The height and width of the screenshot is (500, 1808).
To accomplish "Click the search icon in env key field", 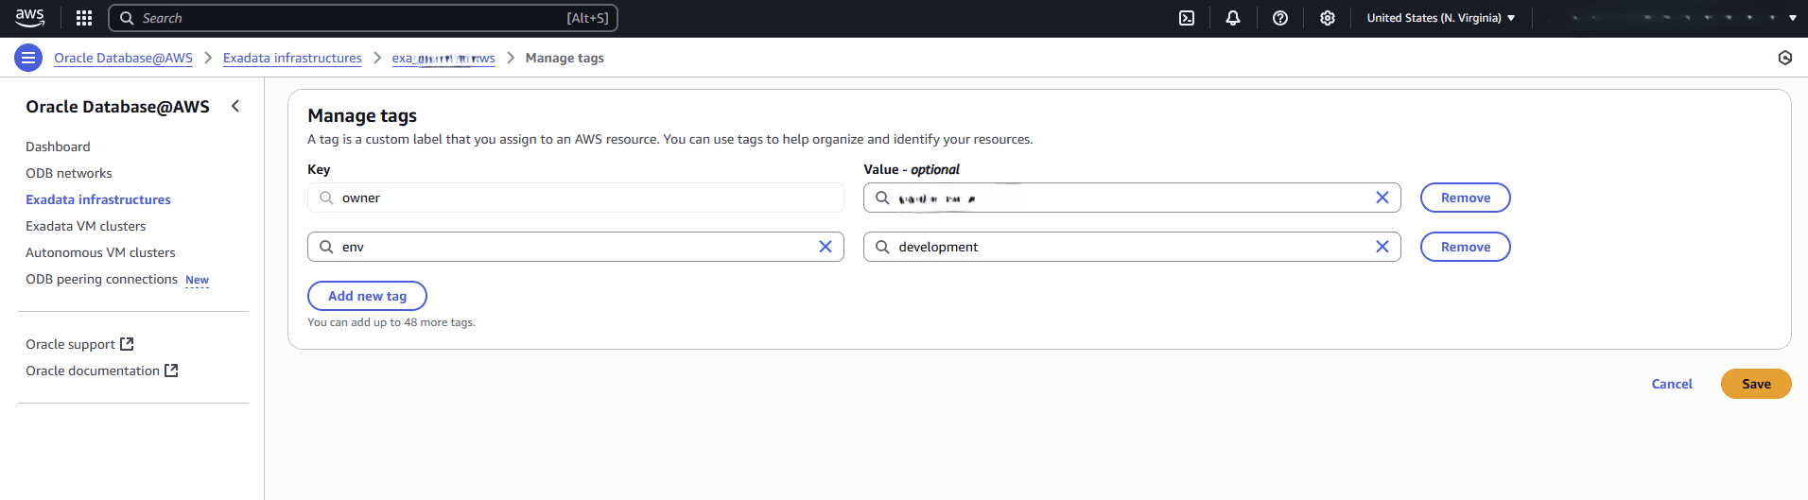I will [x=326, y=247].
